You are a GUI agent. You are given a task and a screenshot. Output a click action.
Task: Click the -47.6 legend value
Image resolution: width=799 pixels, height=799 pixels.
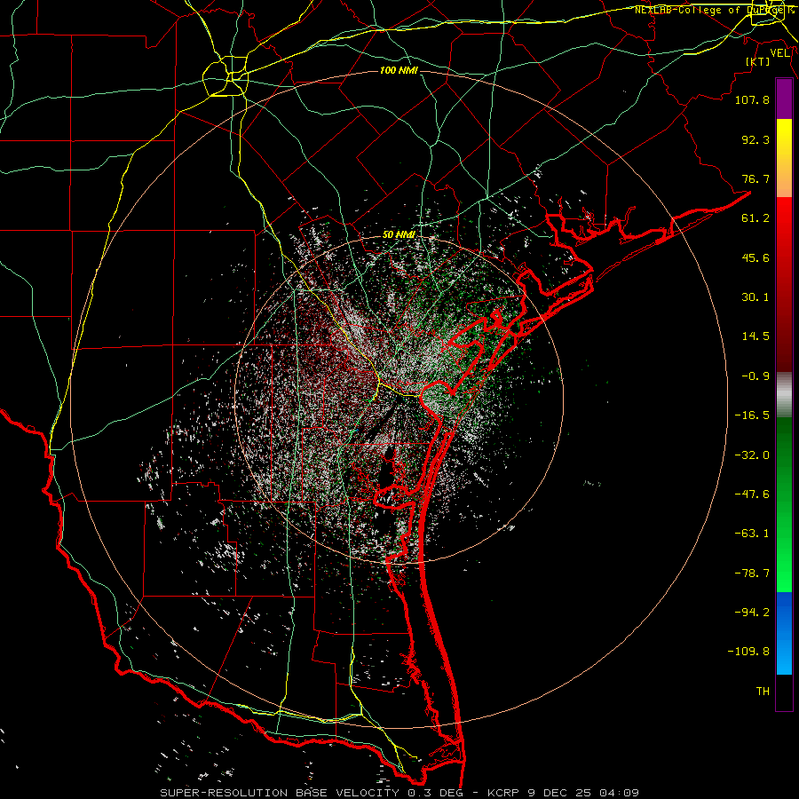click(752, 494)
